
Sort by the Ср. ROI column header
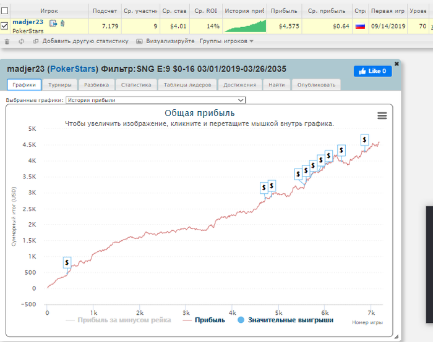pos(206,11)
